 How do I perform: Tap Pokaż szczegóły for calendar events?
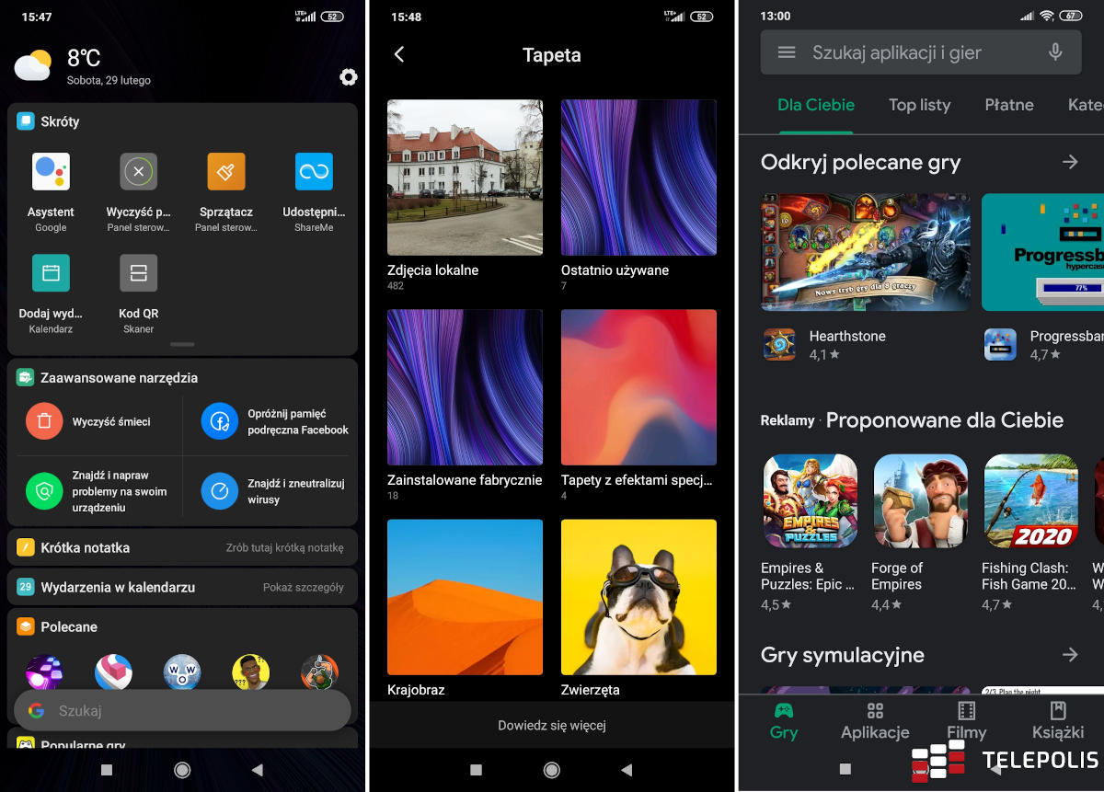303,588
